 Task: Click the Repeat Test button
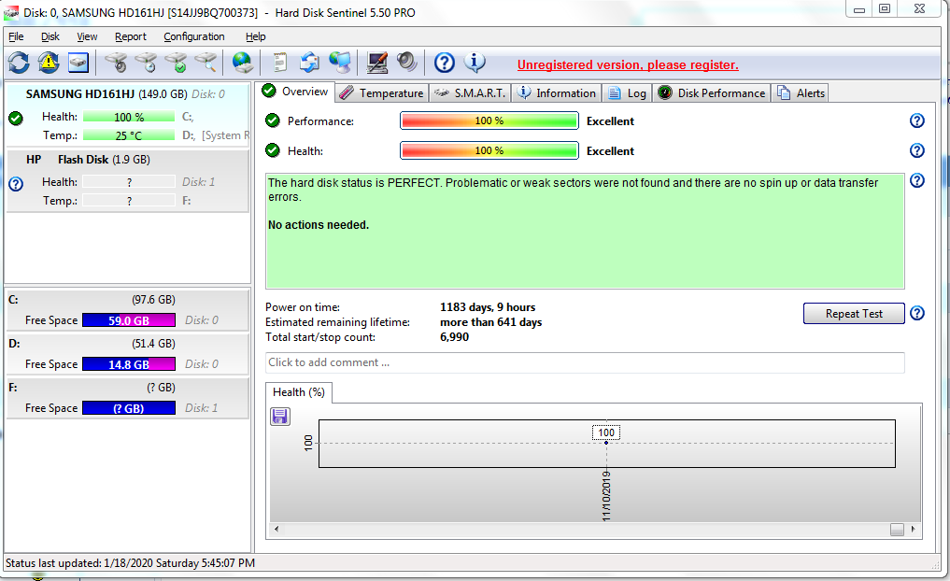click(x=854, y=313)
